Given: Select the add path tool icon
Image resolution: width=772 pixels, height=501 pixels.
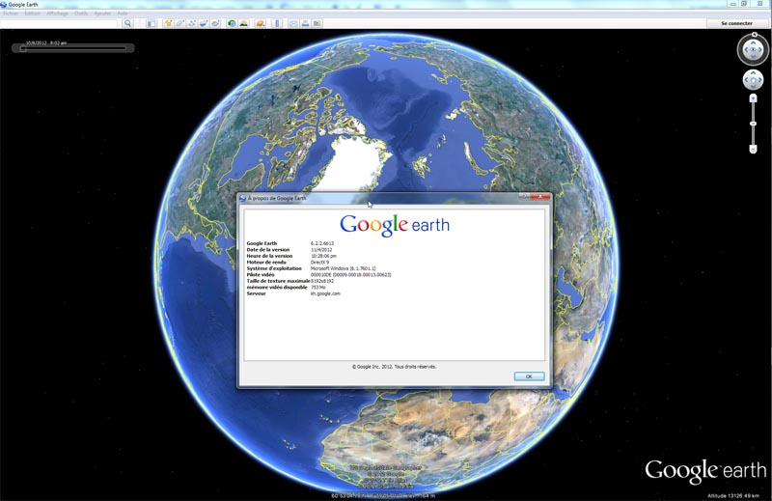Looking at the screenshot, I should coord(192,23).
